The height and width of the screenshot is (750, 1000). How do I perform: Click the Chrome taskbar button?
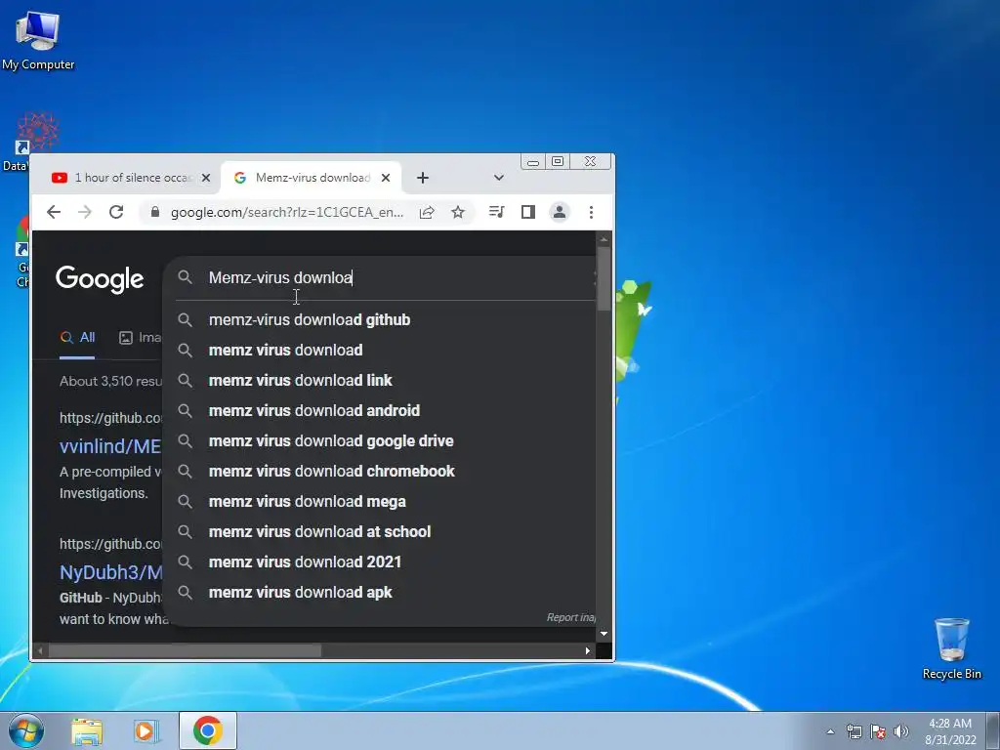208,730
